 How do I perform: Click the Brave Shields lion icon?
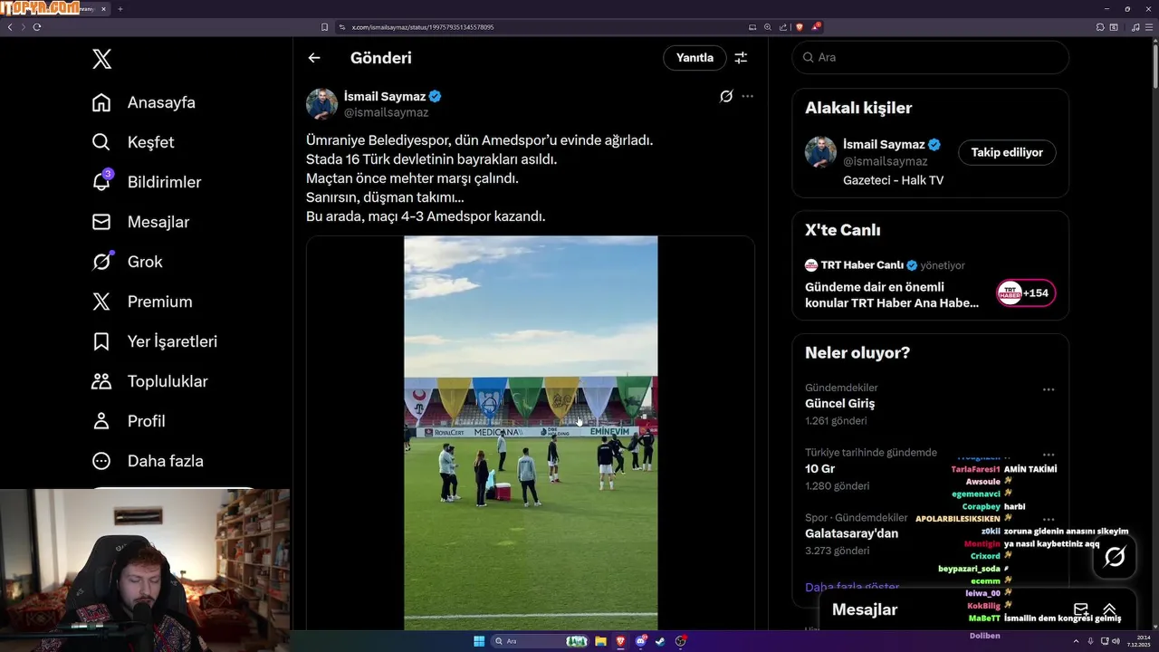pos(800,27)
